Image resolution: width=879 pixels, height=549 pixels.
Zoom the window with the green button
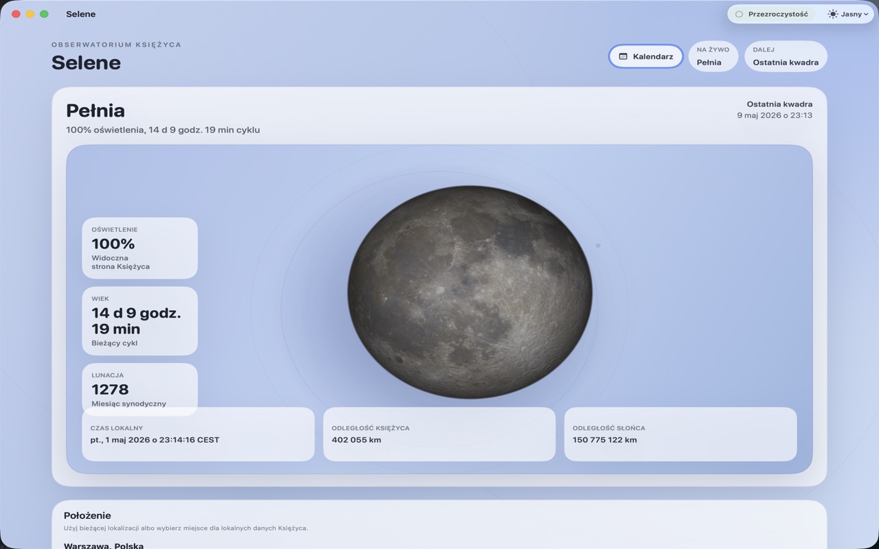click(x=44, y=14)
